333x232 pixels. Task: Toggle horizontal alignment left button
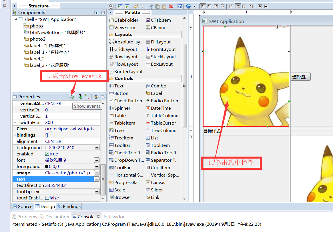[203, 6]
